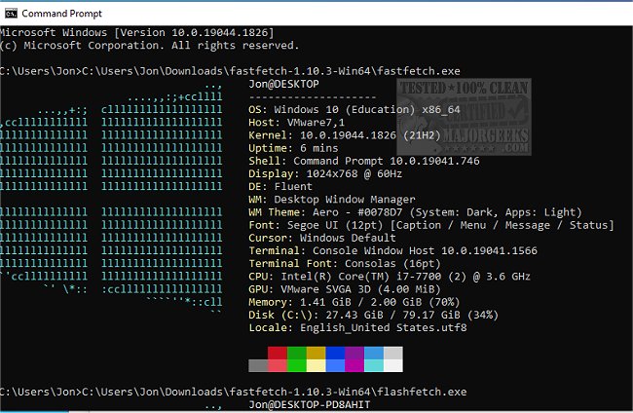Pick the white swatch in bottom row

click(392, 365)
